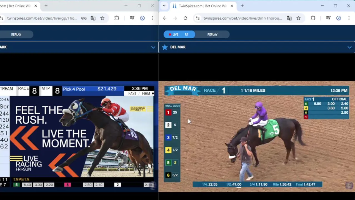
Task: Bookmark the Del Mar page with the star
Action: [298, 18]
